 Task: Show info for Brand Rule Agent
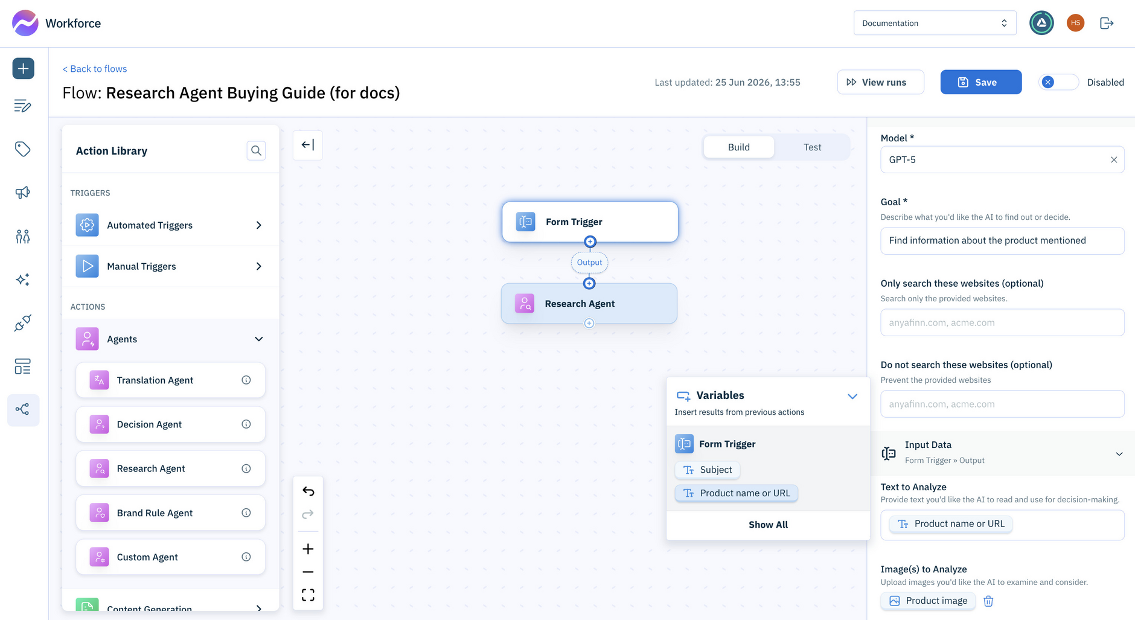click(246, 513)
